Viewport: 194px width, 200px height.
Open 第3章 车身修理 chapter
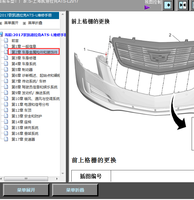coord(24,58)
